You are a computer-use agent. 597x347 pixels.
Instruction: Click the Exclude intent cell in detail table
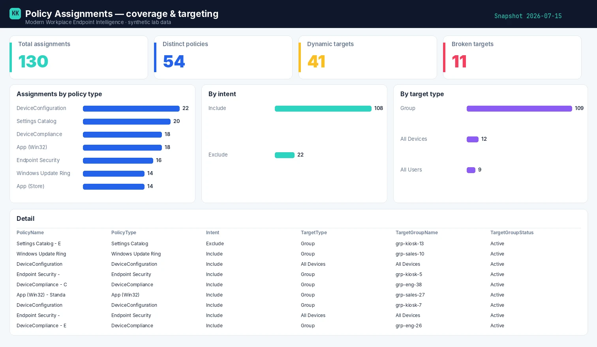[x=215, y=244]
